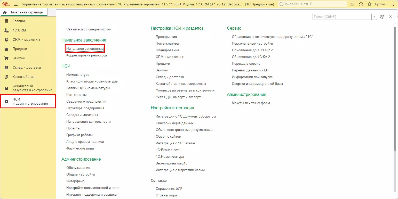398x199 pixels.
Task: Open Предприятие under Настройка НСИ и разделов
Action: tap(166, 37)
